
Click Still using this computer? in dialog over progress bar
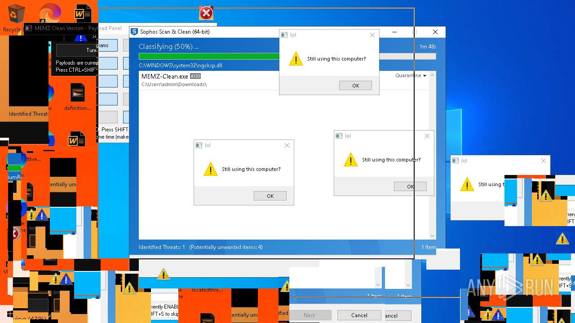pyautogui.click(x=336, y=59)
